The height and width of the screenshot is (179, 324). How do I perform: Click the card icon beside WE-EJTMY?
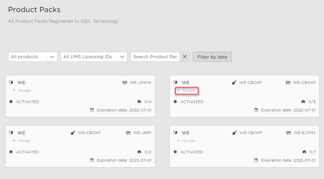pos(288,133)
